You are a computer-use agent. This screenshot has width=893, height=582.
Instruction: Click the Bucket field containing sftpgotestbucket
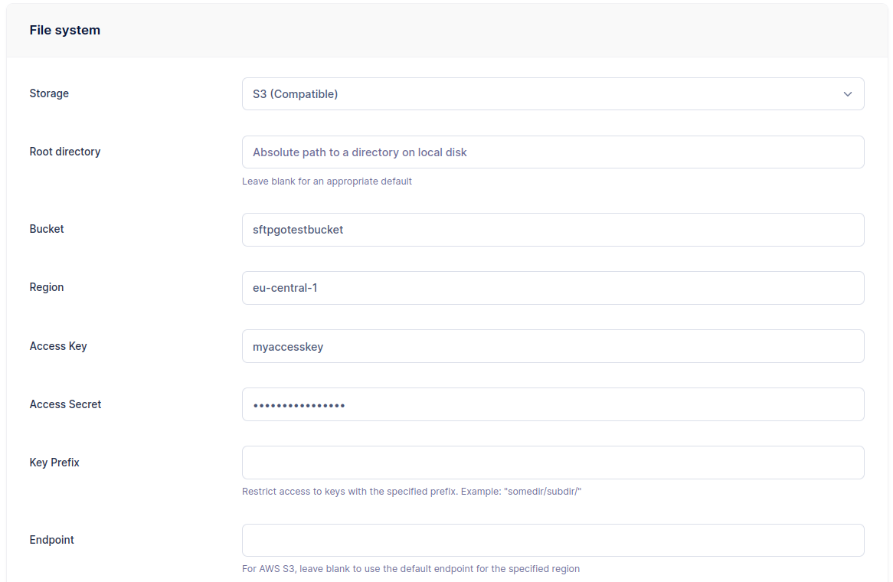(x=552, y=230)
